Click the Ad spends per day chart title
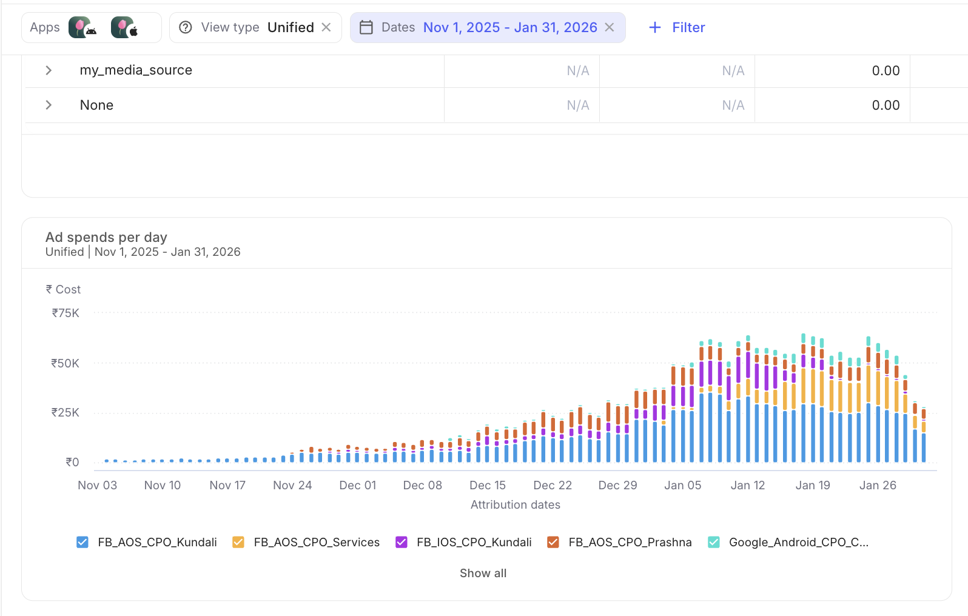This screenshot has height=616, width=968. pyautogui.click(x=106, y=237)
